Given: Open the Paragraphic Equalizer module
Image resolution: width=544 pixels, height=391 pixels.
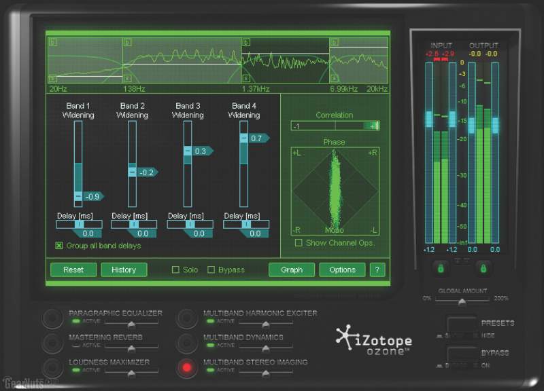Looking at the screenshot, I should 52,318.
